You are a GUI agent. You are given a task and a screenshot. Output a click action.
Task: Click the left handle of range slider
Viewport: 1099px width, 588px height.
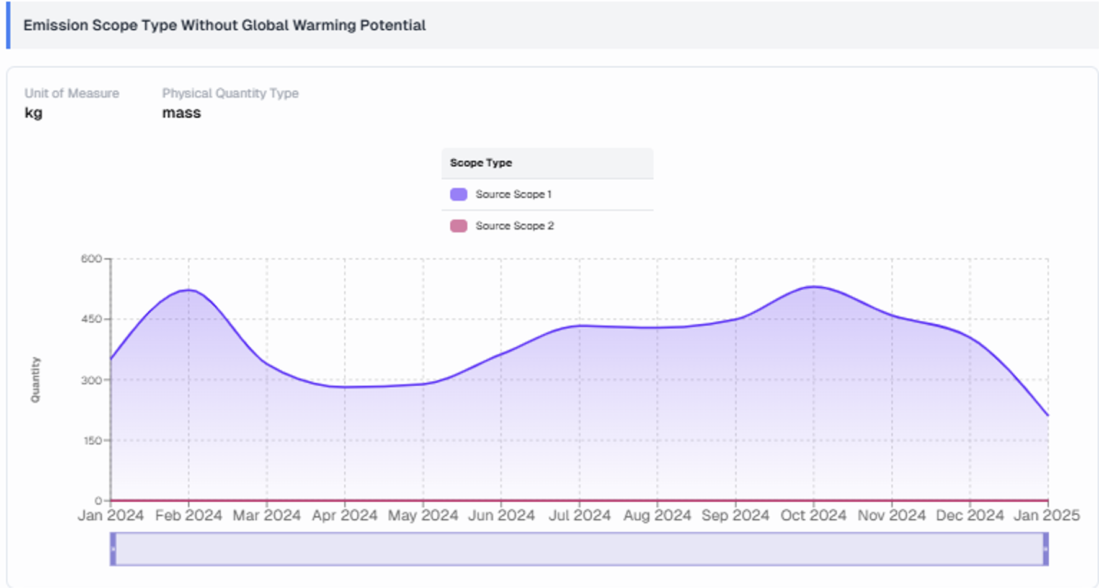click(x=113, y=549)
